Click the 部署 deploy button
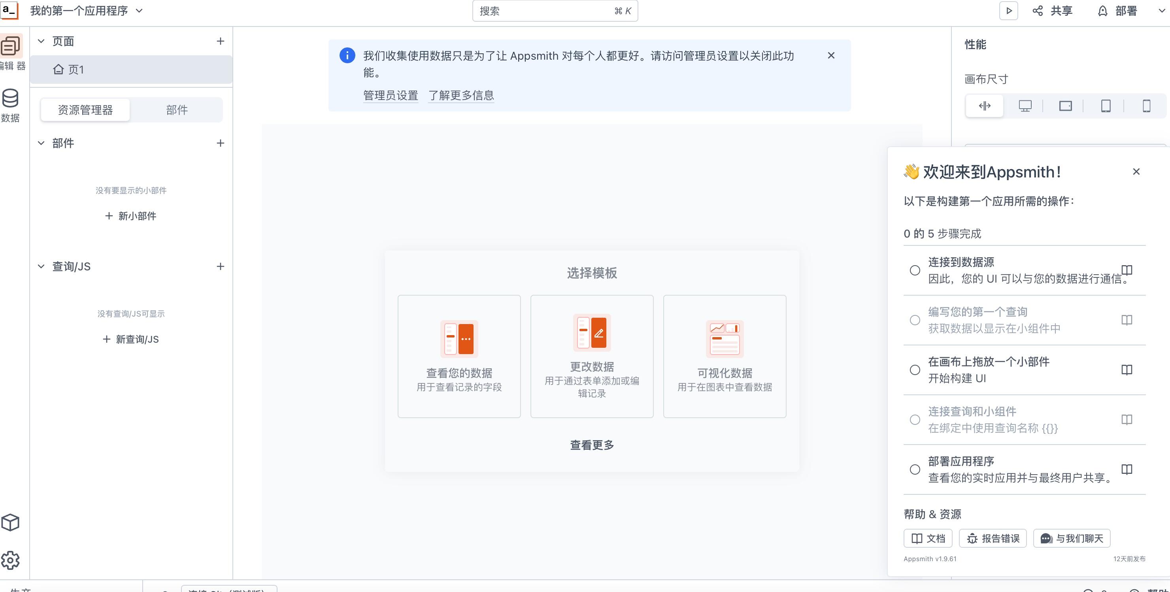 pos(1117,11)
